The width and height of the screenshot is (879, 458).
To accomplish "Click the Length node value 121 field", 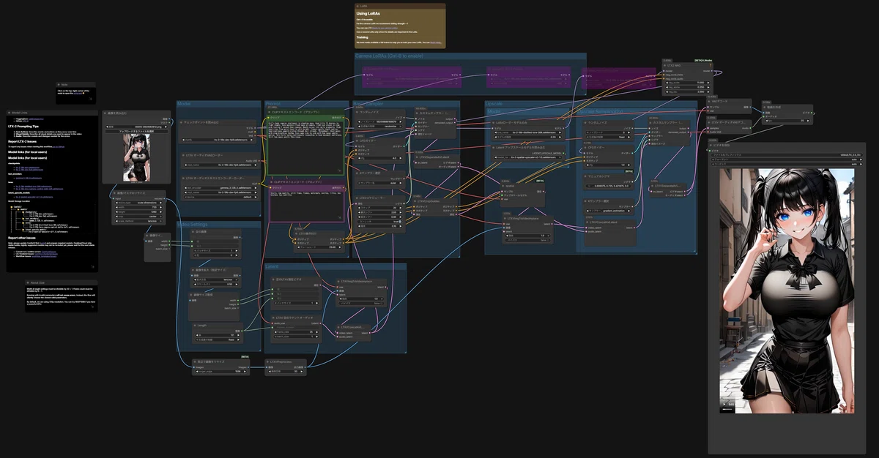I will 218,335.
